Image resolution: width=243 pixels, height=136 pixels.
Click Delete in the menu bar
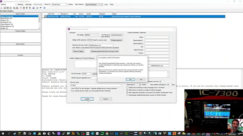71,4
